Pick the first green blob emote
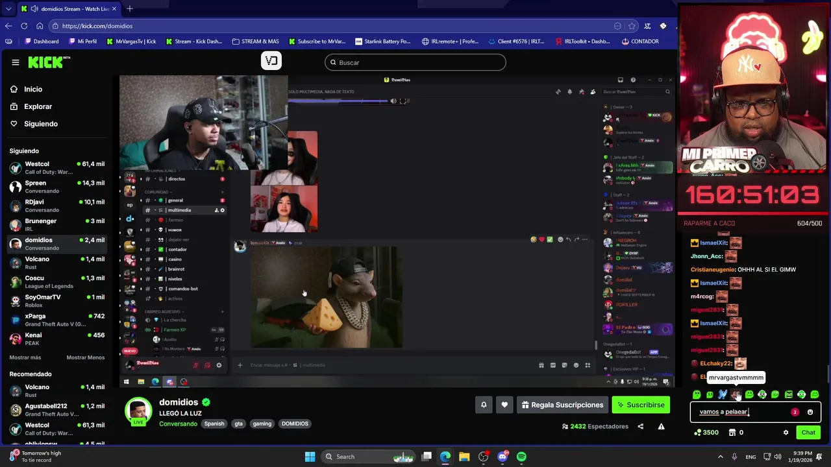 point(697,394)
